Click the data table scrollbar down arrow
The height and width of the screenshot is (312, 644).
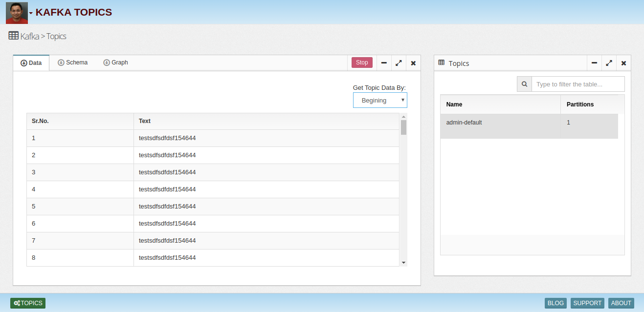pos(403,263)
